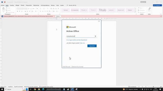
Task: Collapse the ribbon with the chevron
Action: (x=161, y=14)
